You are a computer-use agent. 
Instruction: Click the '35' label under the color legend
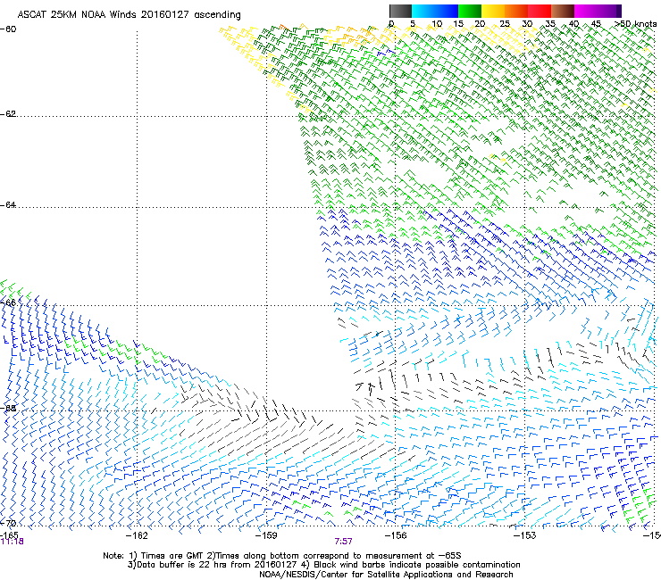(550, 24)
